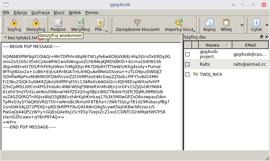Open the Plik menu
The width and height of the screenshot is (270, 161).
[x=6, y=12]
